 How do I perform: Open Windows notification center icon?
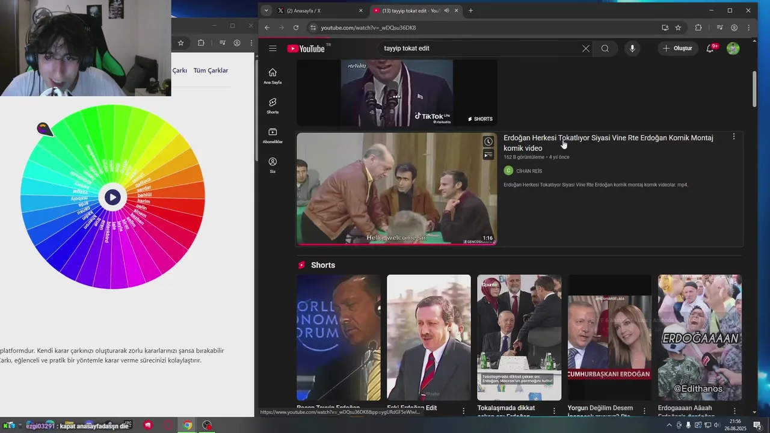[757, 425]
